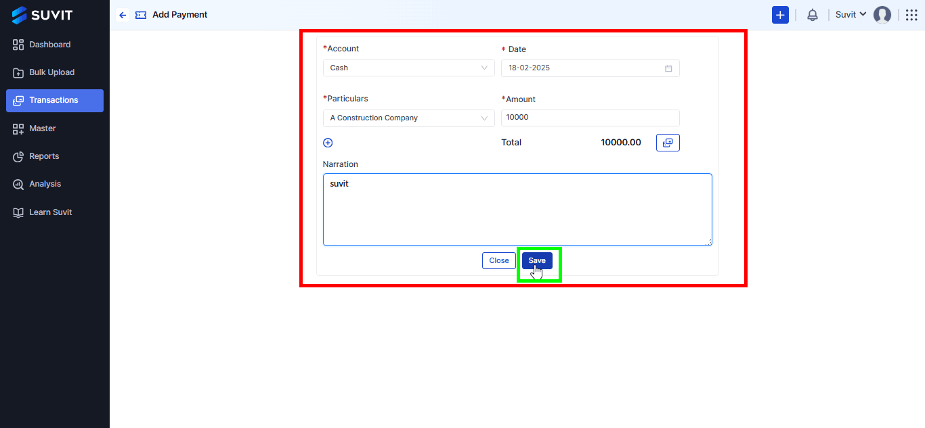Open the Particulars dropdown for A Construction Company
The width and height of the screenshot is (925, 428).
point(409,118)
